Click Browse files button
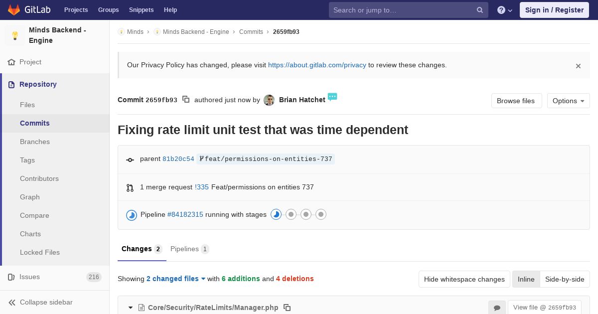Image resolution: width=598 pixels, height=314 pixels. 516,101
